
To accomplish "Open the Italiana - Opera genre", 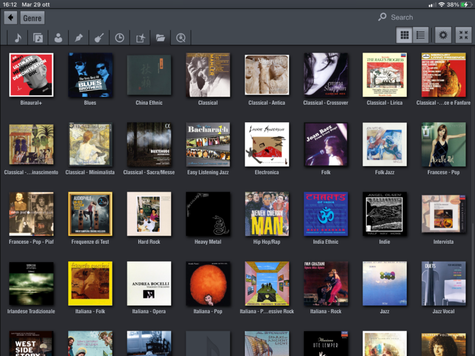I will pyautogui.click(x=149, y=284).
